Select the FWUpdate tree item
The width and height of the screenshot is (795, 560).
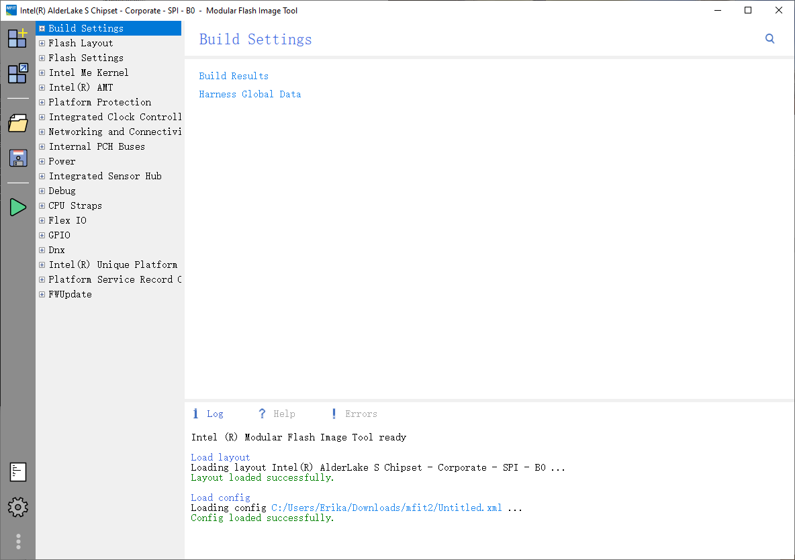tap(70, 293)
